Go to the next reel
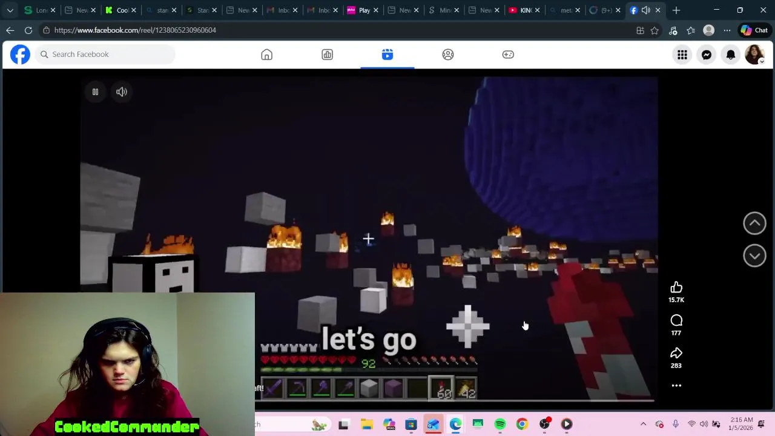This screenshot has height=436, width=775. pyautogui.click(x=754, y=256)
